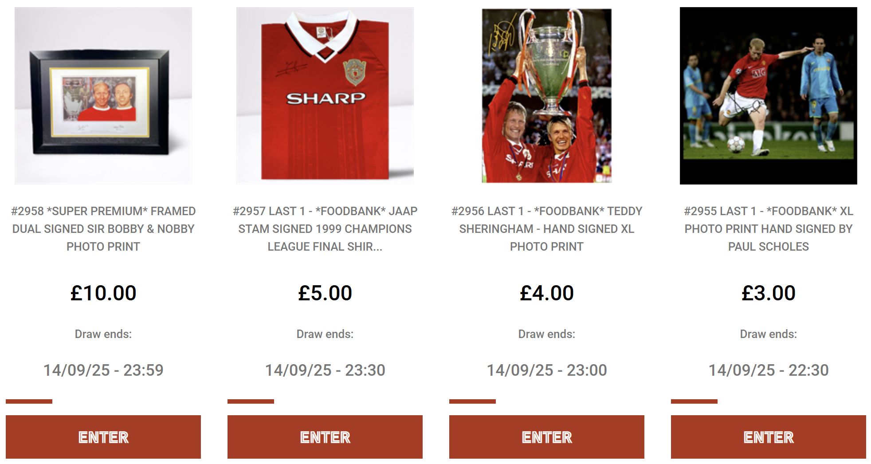
Task: Hit ENTER for the Paul Scholes £3.00 draw
Action: pos(768,437)
